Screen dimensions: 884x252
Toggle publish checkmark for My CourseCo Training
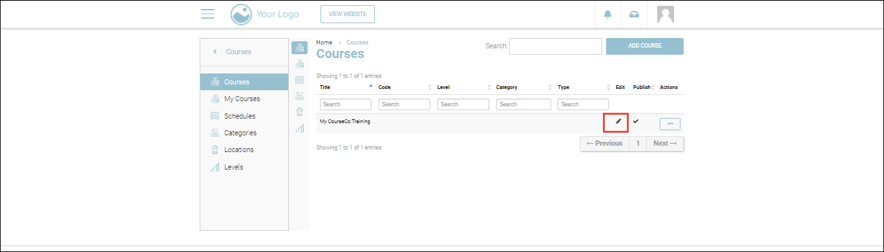(636, 121)
